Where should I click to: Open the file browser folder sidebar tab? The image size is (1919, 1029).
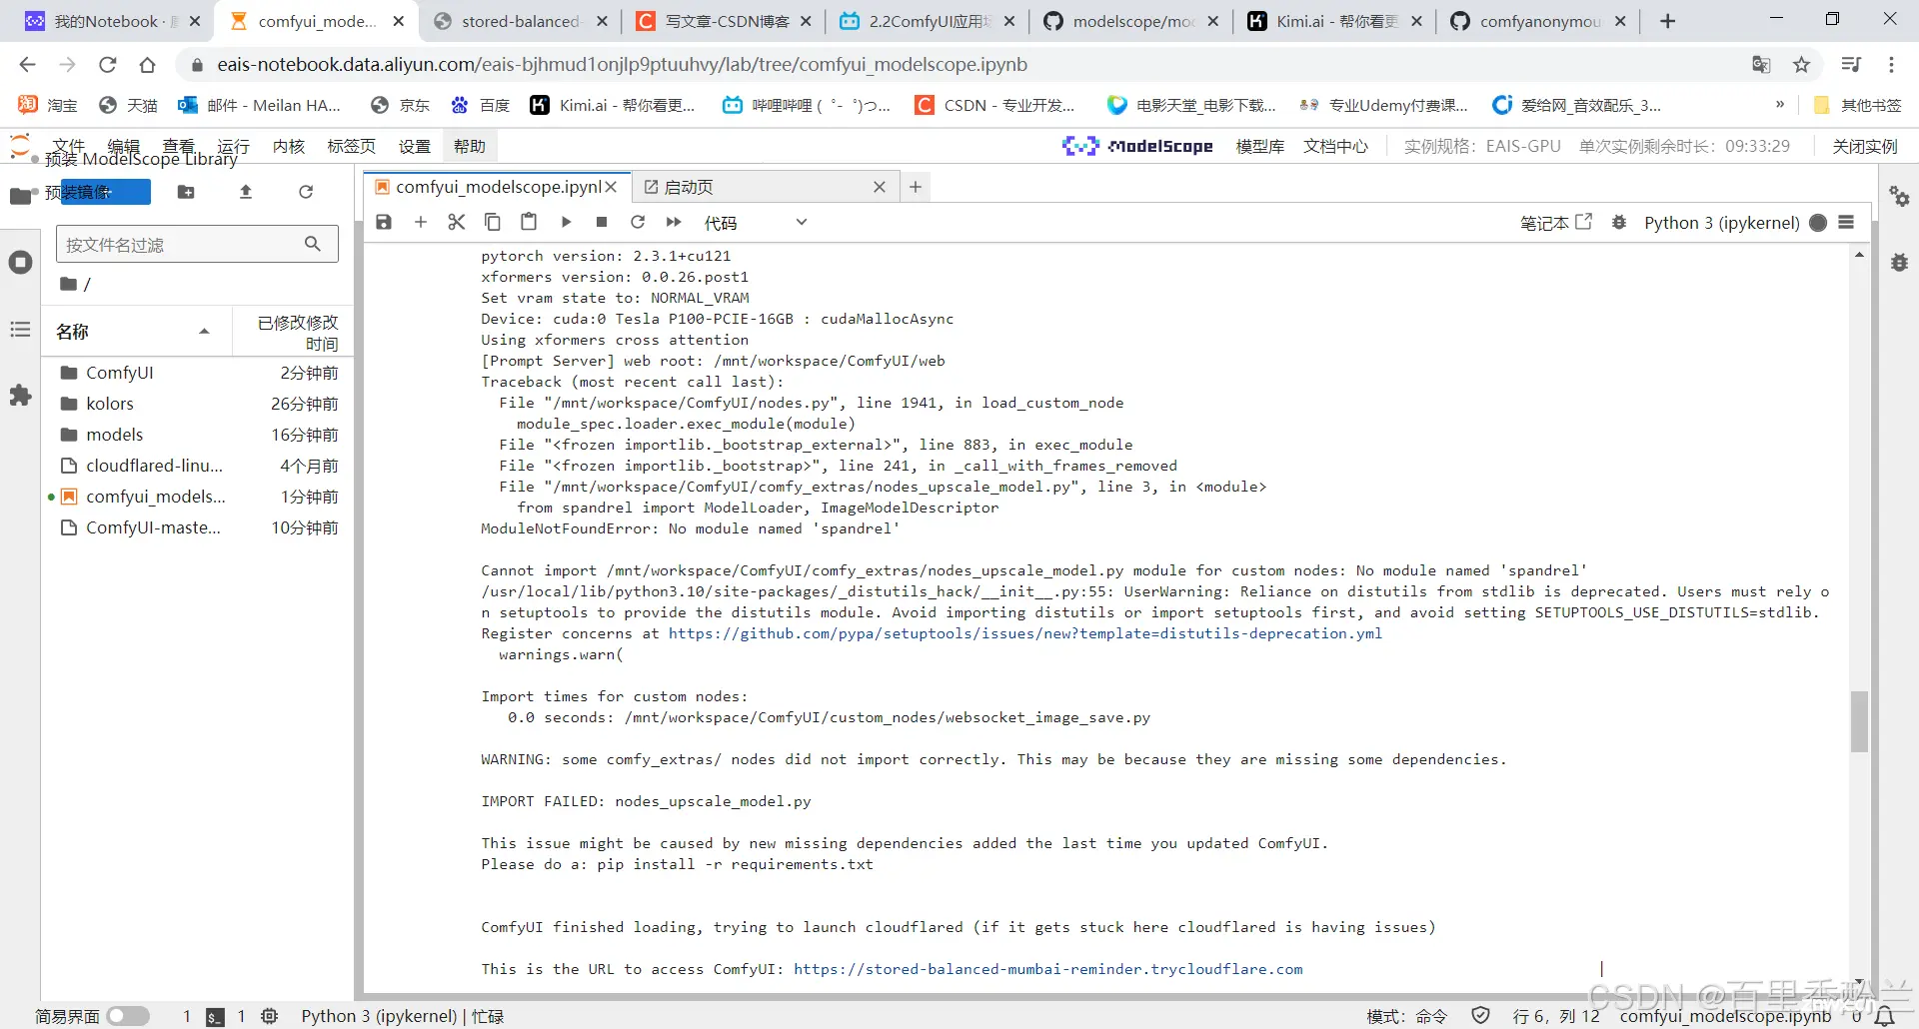click(x=20, y=196)
